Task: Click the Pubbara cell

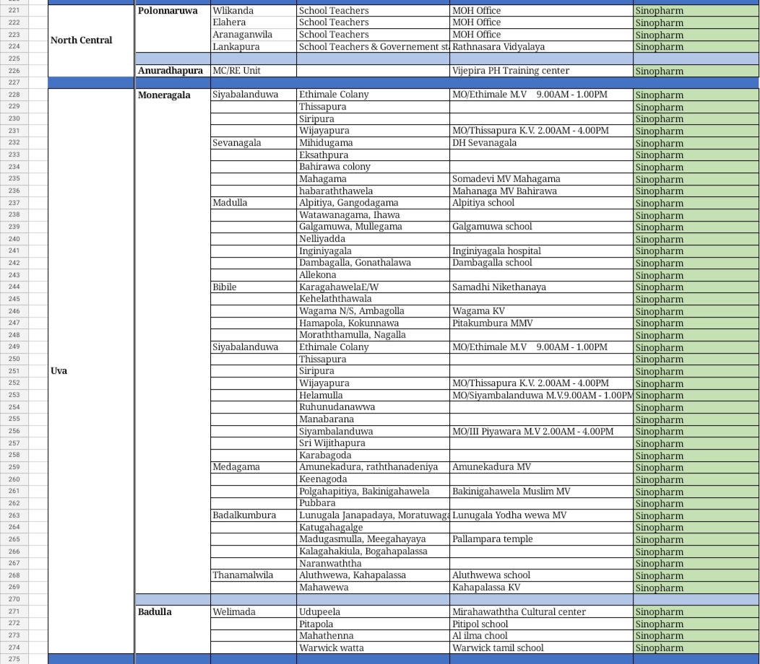Action: (373, 503)
